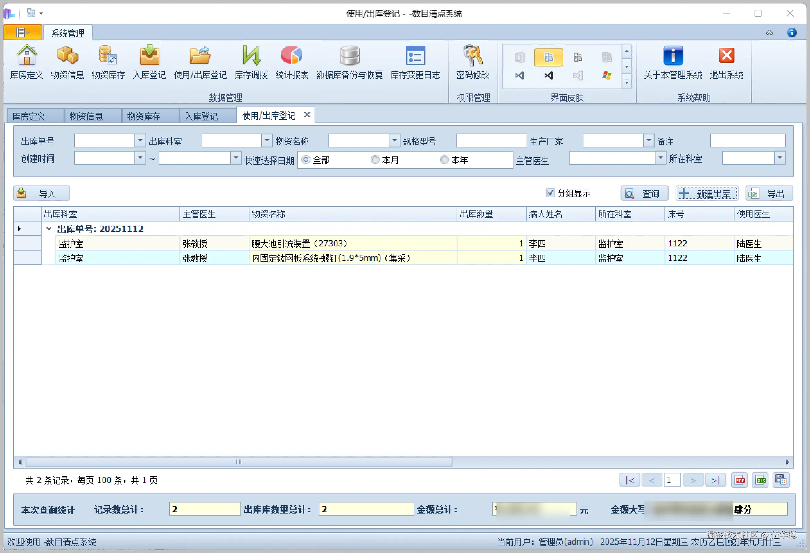Open the 出库科室 dropdown
The width and height of the screenshot is (810, 553).
pyautogui.click(x=267, y=140)
